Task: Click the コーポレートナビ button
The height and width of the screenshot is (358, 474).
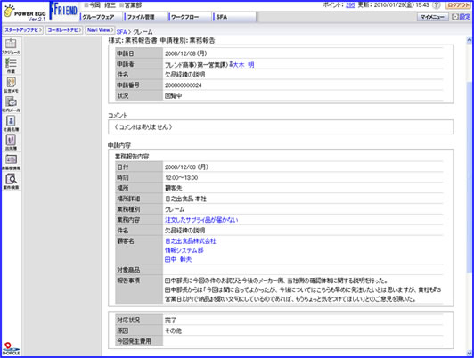Action: pyautogui.click(x=64, y=30)
